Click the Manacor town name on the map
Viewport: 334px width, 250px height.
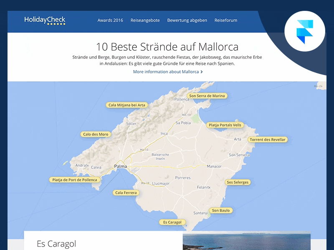coord(214,166)
